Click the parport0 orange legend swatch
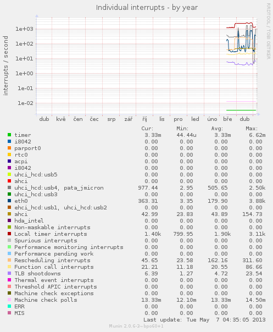The height and width of the screenshot is (332, 273). [x=9, y=148]
